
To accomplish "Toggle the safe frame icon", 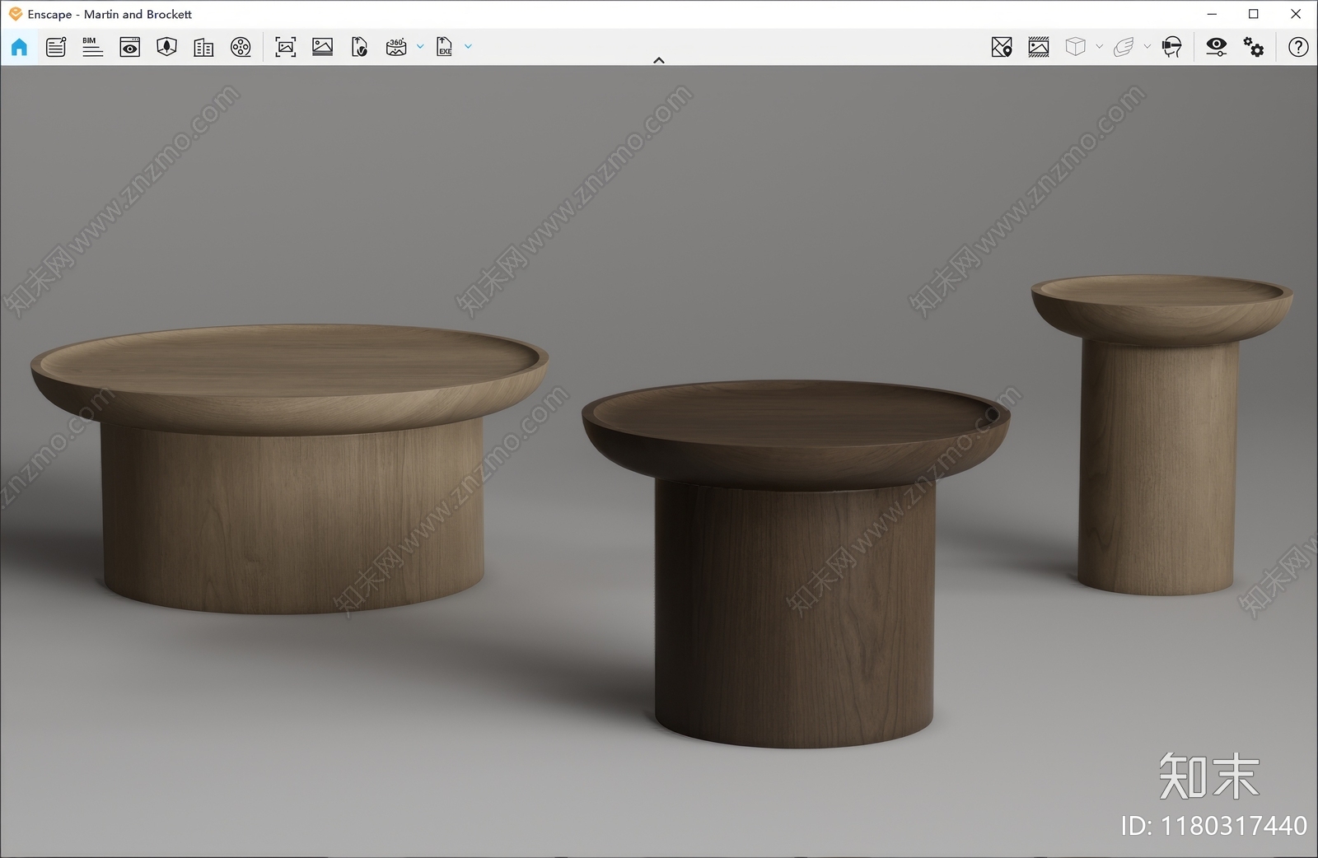I will pos(1039,47).
